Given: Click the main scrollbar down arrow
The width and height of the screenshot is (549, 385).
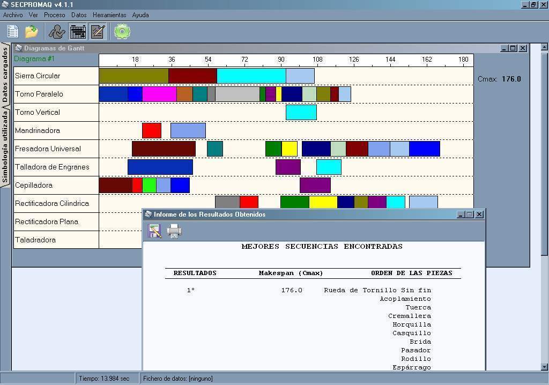Looking at the screenshot, I should (x=544, y=367).
